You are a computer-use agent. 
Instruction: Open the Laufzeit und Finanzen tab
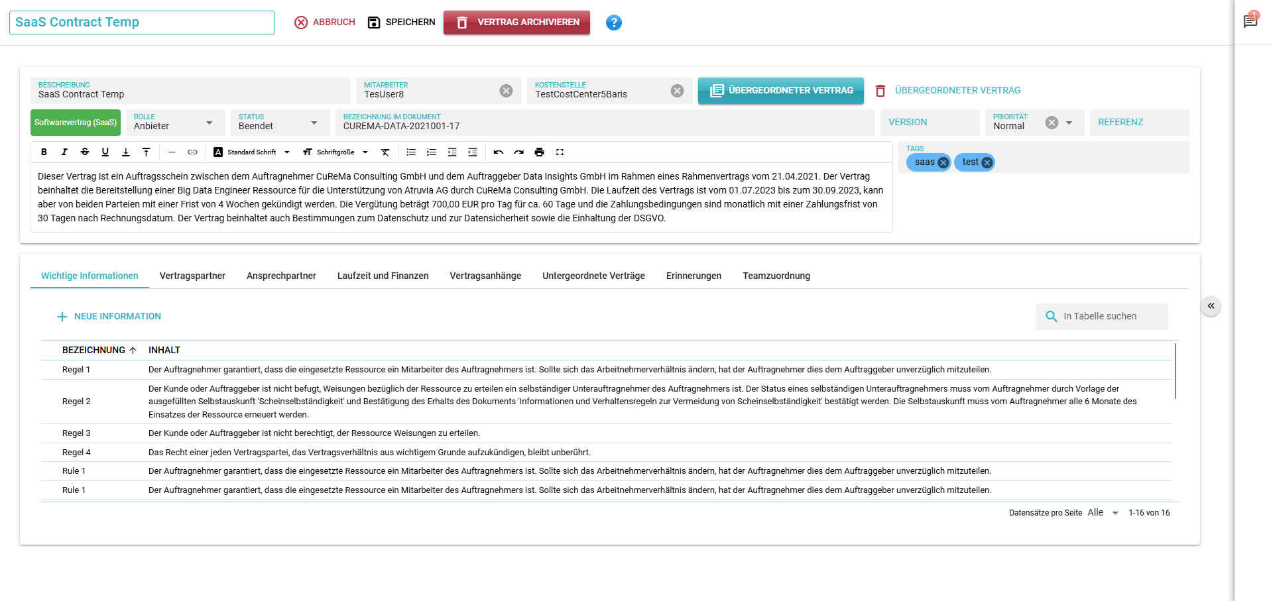pyautogui.click(x=383, y=276)
